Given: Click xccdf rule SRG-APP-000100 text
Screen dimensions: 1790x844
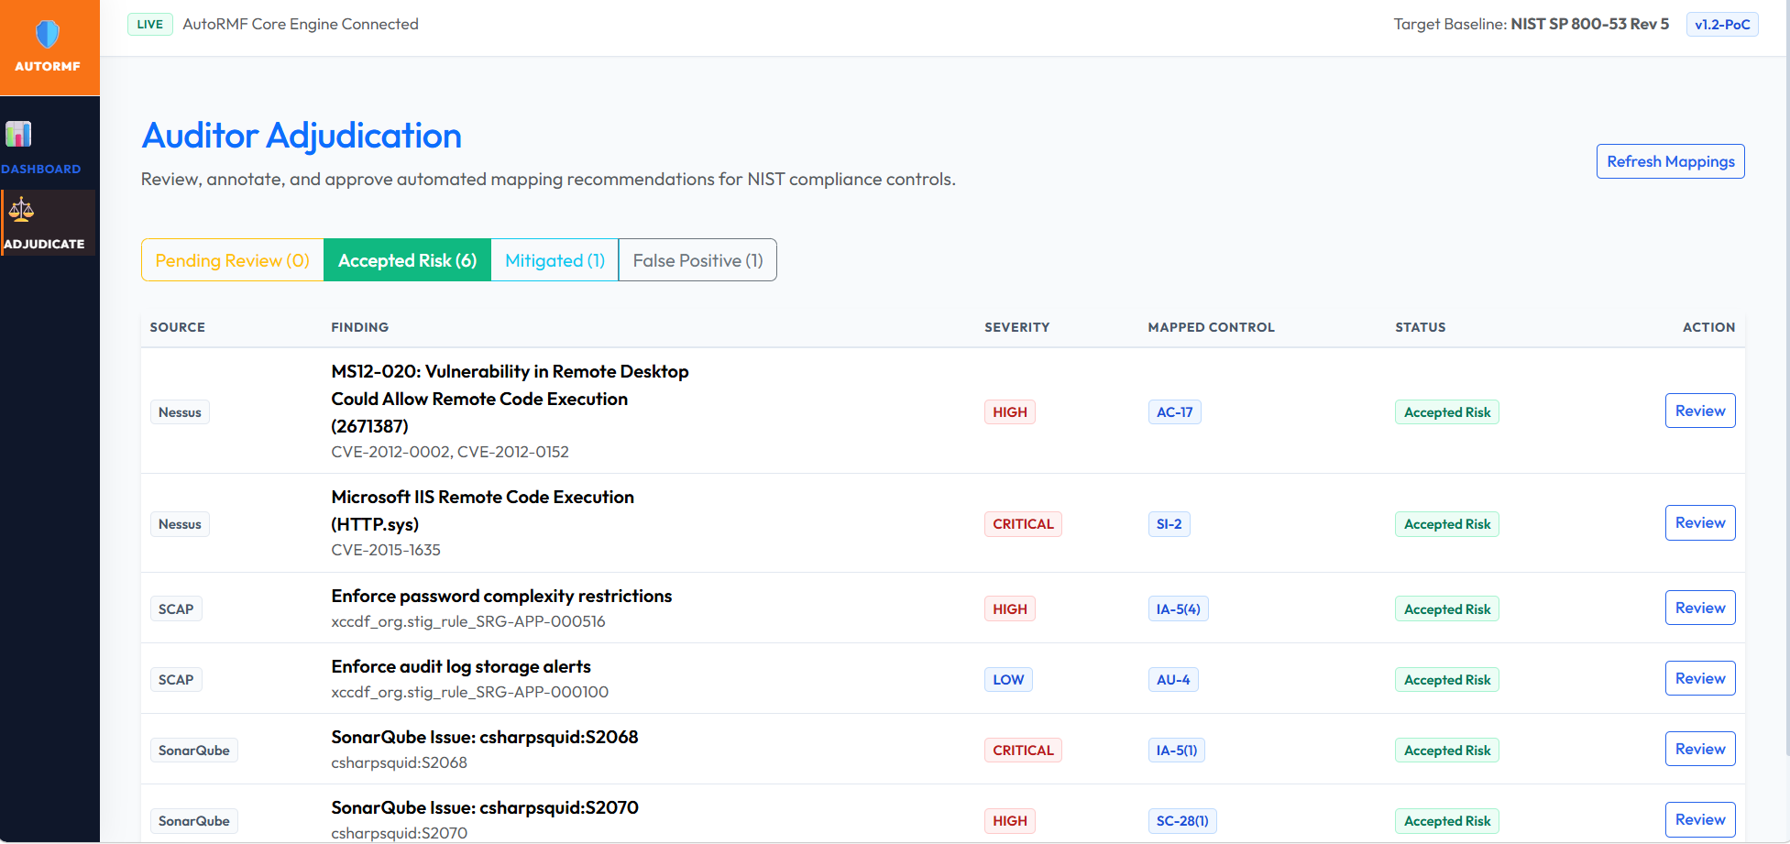Looking at the screenshot, I should pos(470,692).
